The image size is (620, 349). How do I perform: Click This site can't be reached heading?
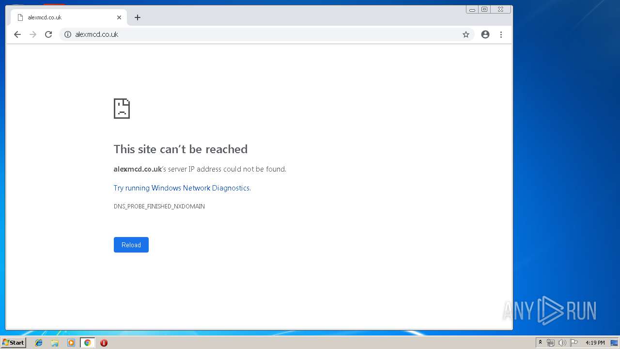coord(181,149)
